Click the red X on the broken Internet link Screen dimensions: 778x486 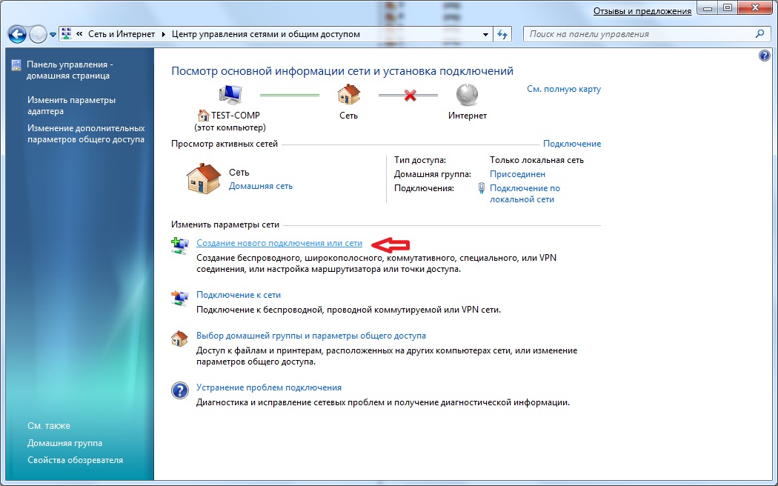click(x=410, y=95)
